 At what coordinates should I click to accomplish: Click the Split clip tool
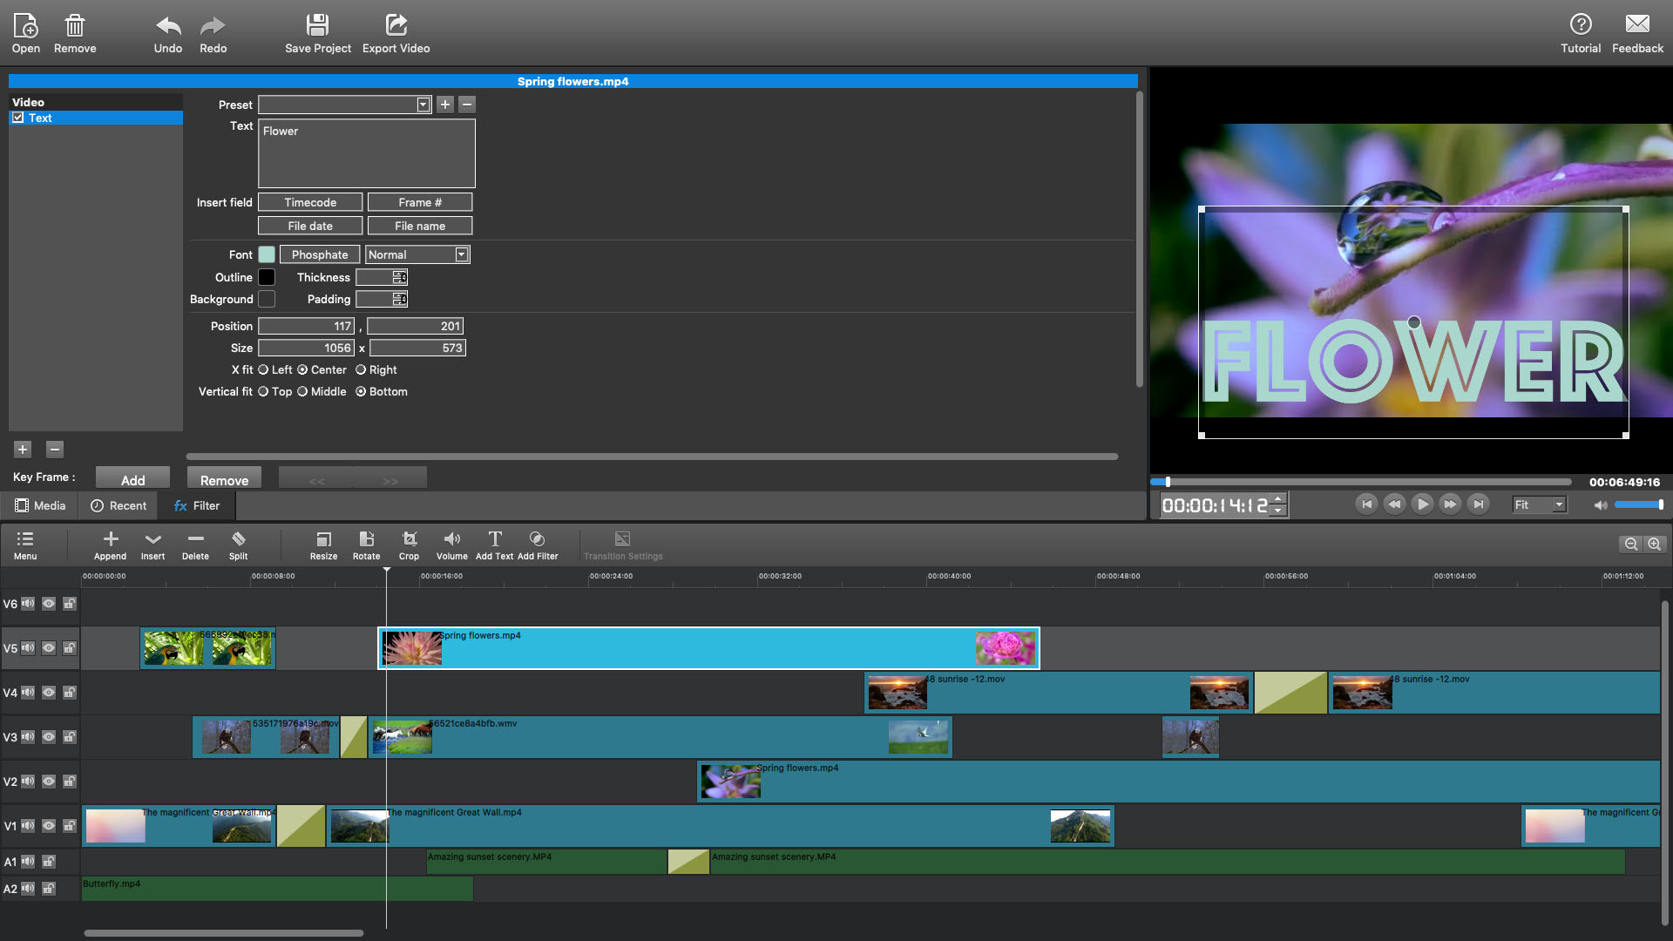[x=238, y=545]
